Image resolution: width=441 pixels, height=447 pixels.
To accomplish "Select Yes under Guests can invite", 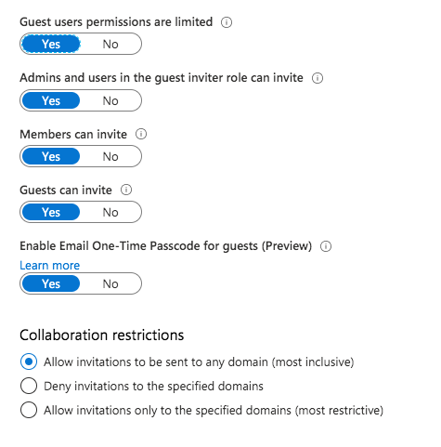I will 51,212.
